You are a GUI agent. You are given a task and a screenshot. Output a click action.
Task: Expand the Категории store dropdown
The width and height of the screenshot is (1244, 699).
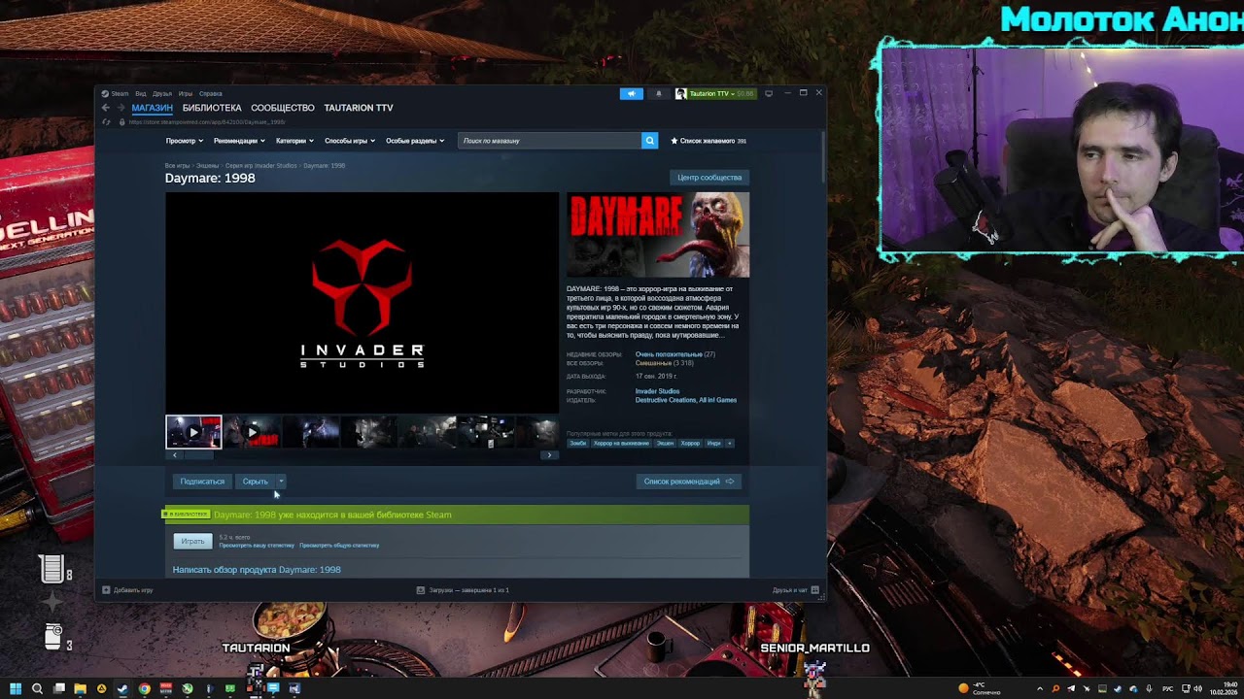294,141
